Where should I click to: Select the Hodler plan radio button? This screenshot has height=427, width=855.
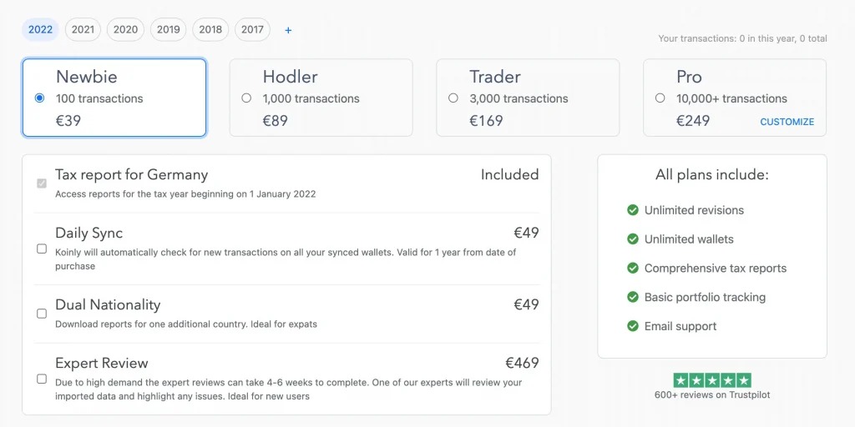246,98
